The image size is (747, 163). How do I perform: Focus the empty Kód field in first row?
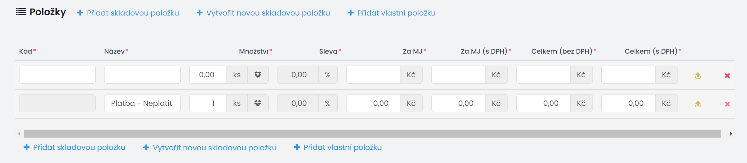coord(57,75)
